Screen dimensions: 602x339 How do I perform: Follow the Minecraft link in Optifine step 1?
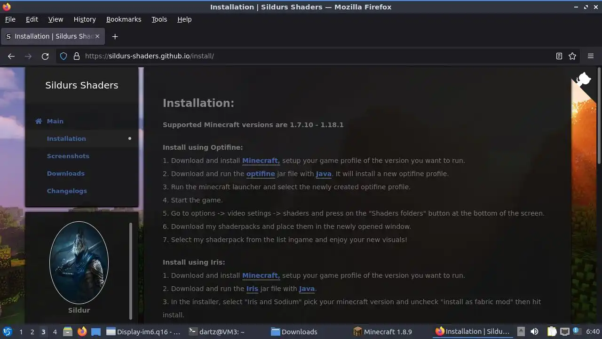pyautogui.click(x=261, y=161)
